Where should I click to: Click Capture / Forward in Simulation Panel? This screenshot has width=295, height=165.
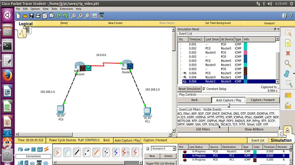tap(263, 100)
